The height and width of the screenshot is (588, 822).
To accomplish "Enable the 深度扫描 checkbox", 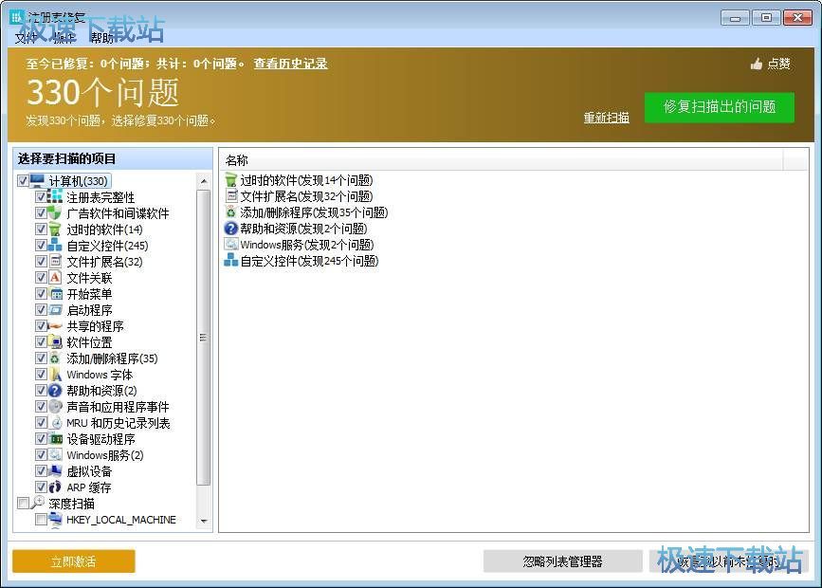I will [24, 504].
